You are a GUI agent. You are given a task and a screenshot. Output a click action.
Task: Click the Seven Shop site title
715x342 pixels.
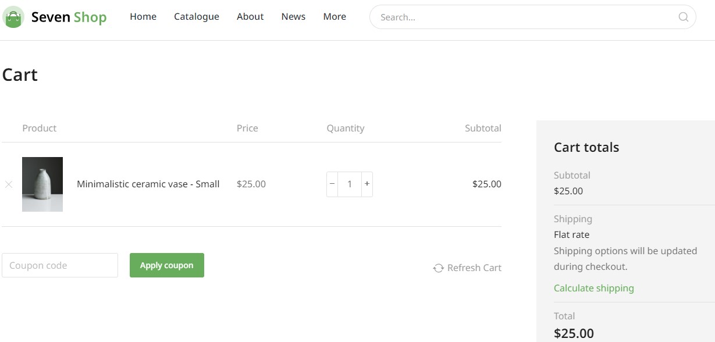pyautogui.click(x=69, y=17)
